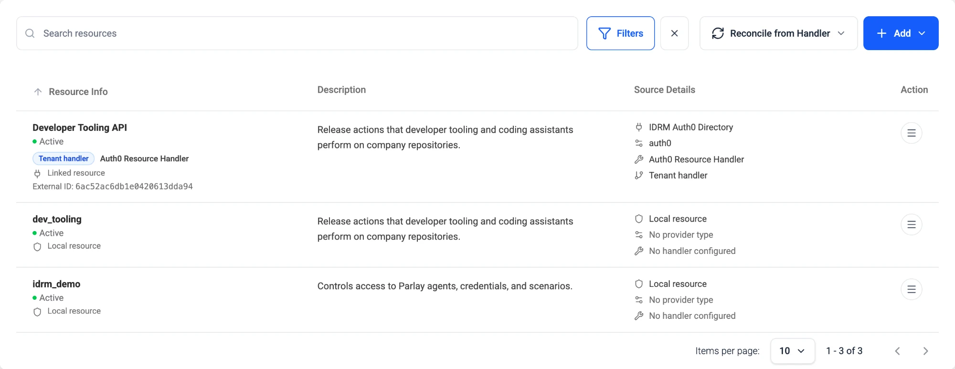Click the Tenant handler badge
Screen dimensions: 955x369
point(64,158)
